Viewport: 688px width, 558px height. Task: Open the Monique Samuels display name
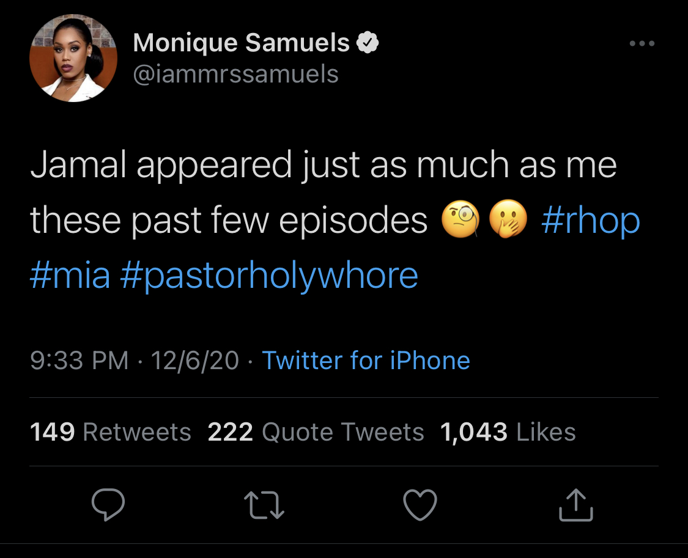click(241, 43)
